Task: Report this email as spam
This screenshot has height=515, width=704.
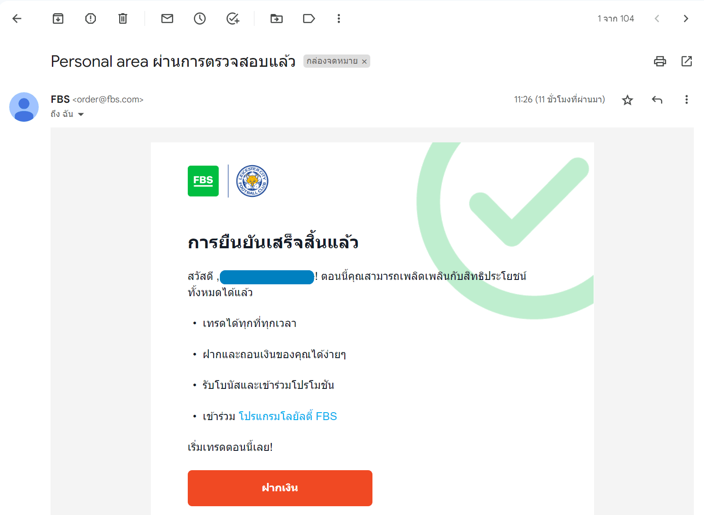Action: (x=91, y=18)
